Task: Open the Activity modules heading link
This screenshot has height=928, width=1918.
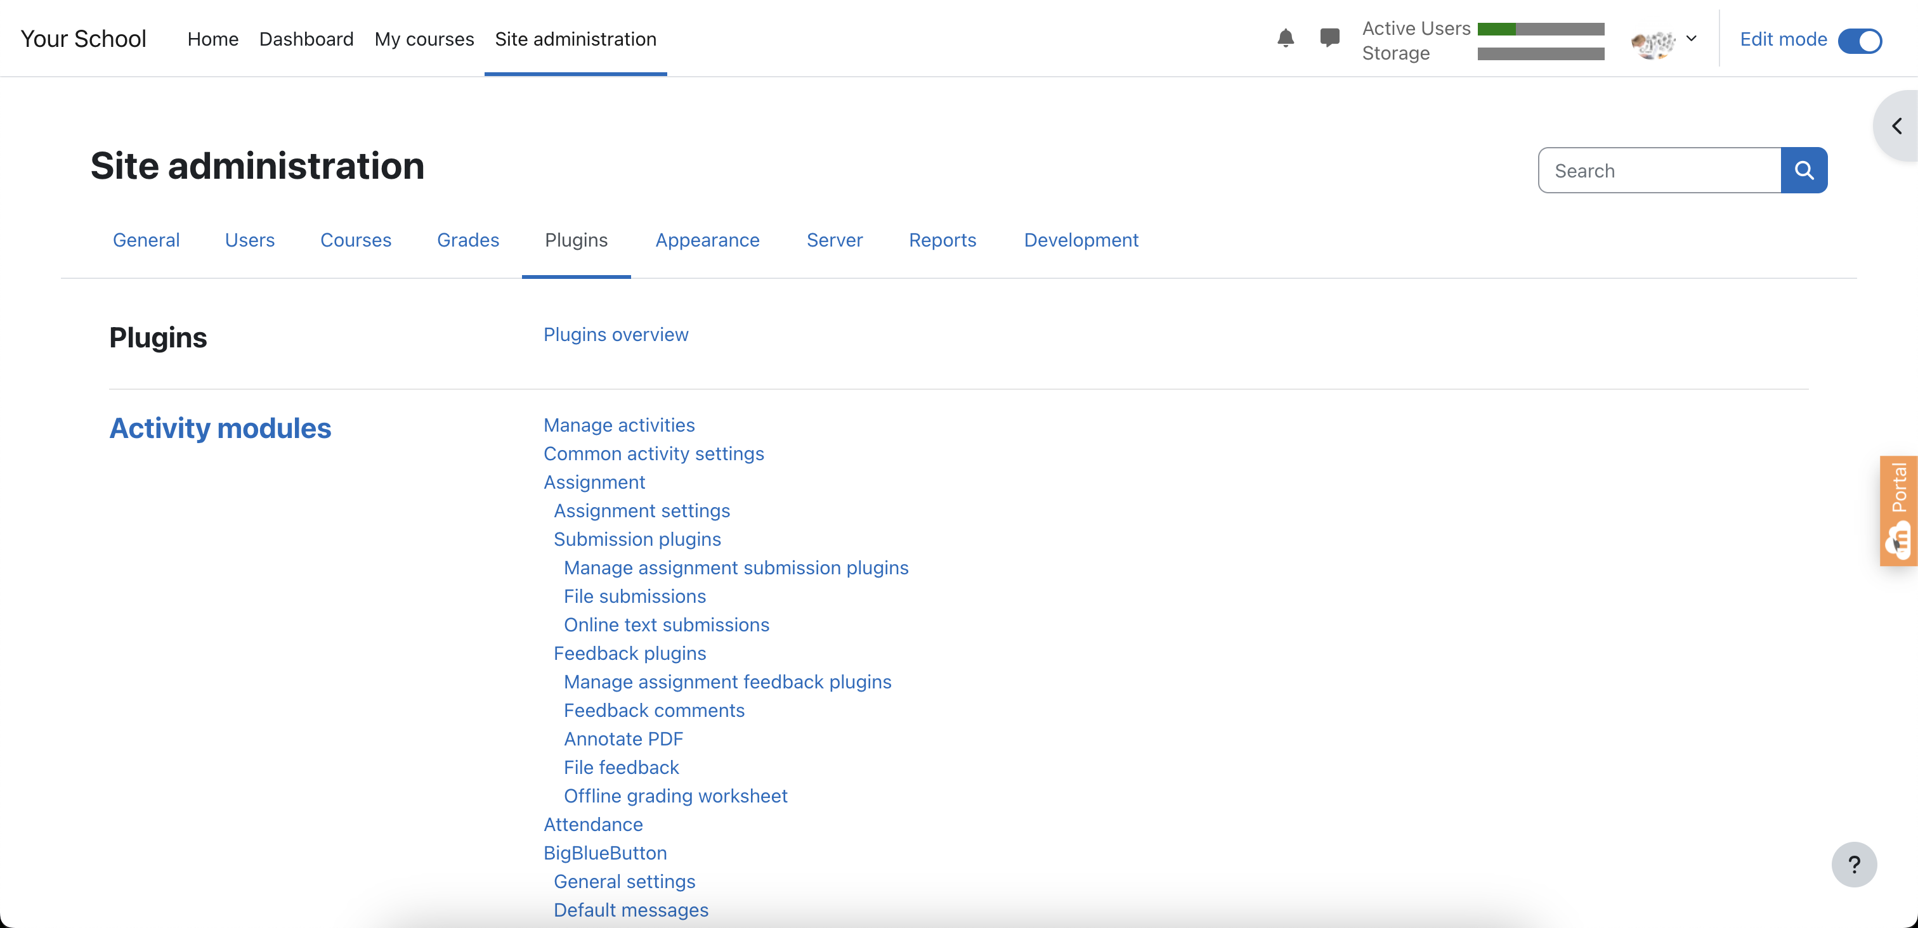Action: pos(220,429)
